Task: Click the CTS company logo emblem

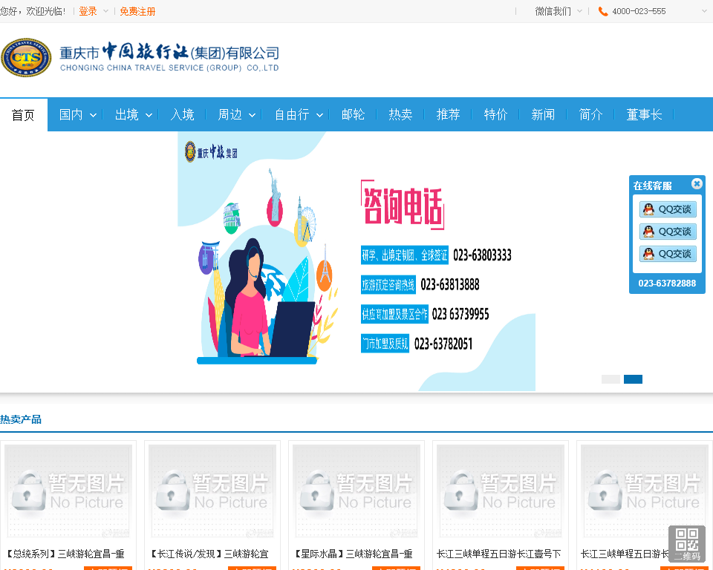Action: [27, 58]
